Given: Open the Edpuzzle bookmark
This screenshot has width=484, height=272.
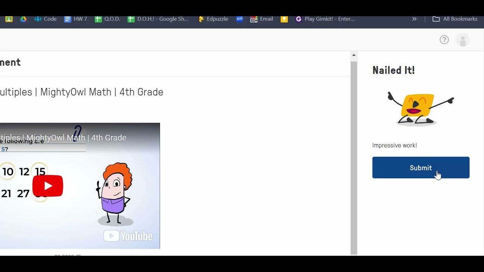Looking at the screenshot, I should click(x=213, y=19).
